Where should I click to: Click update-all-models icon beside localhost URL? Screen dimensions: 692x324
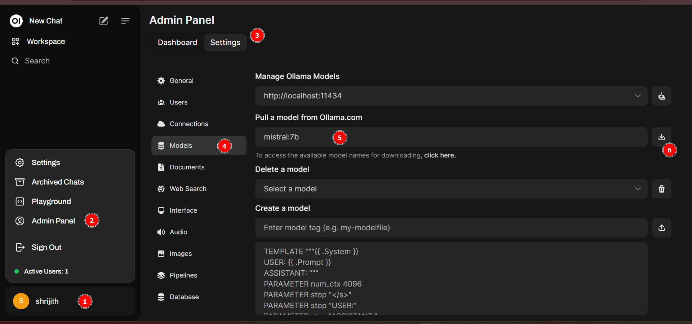[661, 96]
